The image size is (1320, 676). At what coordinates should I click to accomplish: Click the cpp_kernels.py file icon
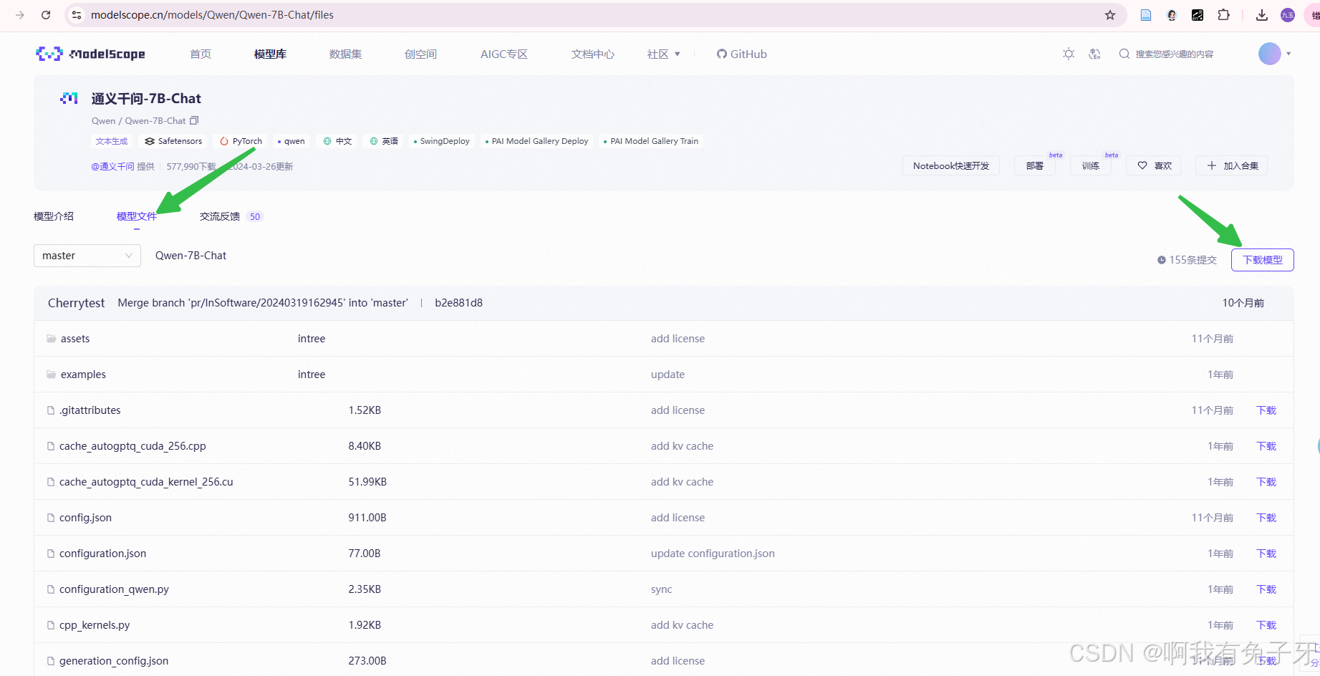pyautogui.click(x=51, y=625)
